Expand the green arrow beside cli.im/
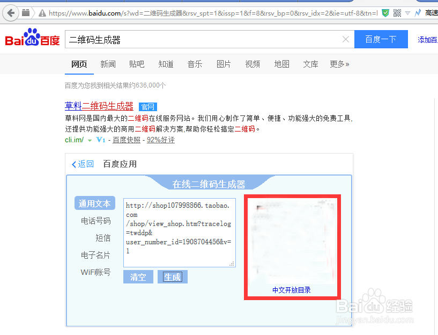 point(90,140)
